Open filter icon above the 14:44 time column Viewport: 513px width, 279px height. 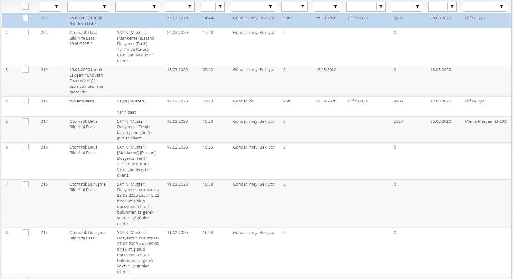pyautogui.click(x=220, y=7)
